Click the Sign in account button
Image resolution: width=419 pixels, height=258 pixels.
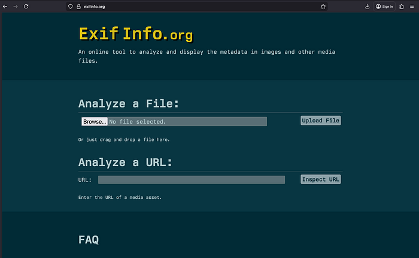point(384,7)
